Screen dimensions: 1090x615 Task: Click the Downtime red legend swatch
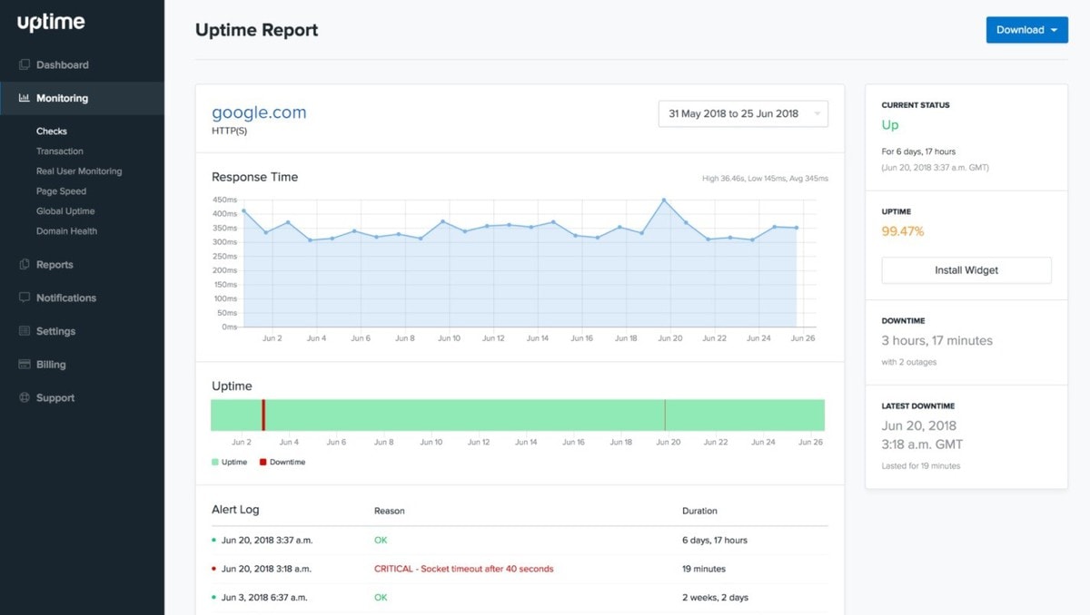(x=263, y=463)
